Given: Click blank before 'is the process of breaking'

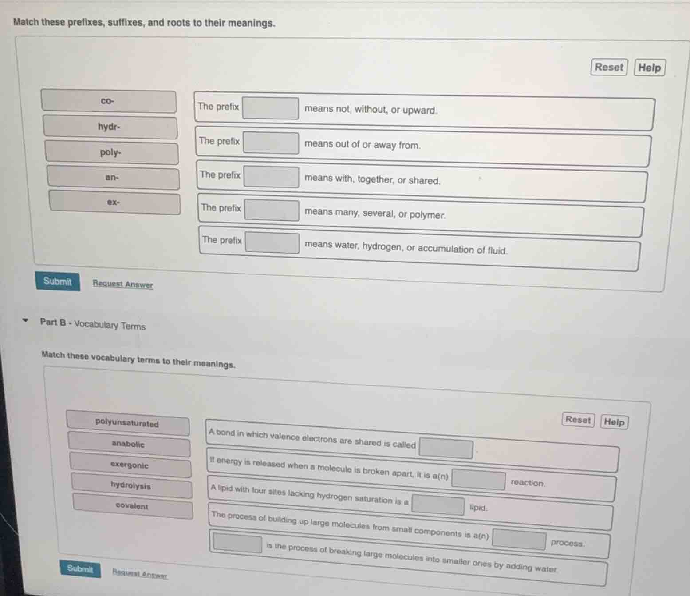Looking at the screenshot, I should (x=237, y=543).
